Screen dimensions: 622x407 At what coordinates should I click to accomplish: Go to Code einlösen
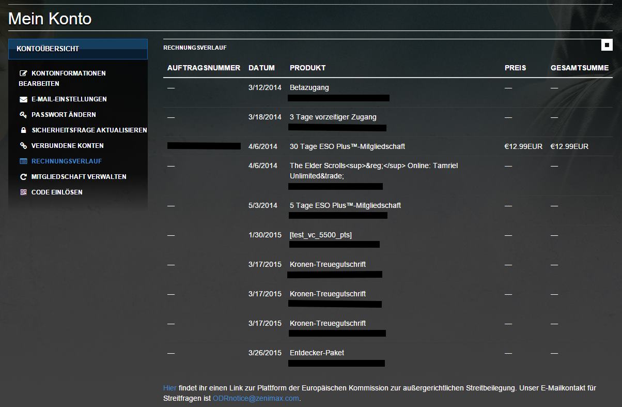57,192
